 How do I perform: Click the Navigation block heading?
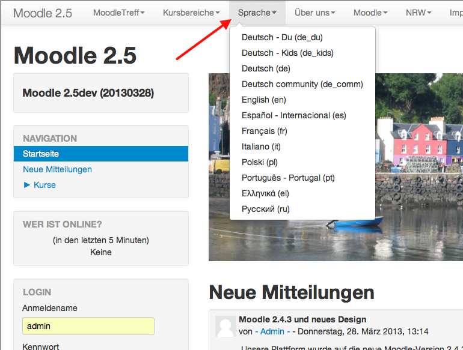pyautogui.click(x=50, y=139)
